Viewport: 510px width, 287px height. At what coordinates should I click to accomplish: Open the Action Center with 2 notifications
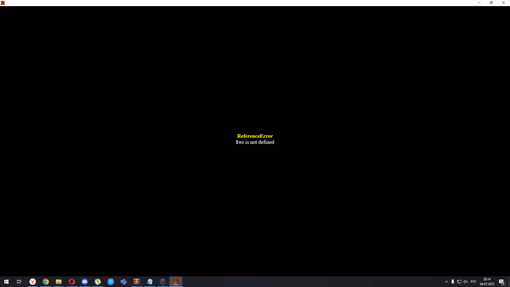[x=502, y=282]
